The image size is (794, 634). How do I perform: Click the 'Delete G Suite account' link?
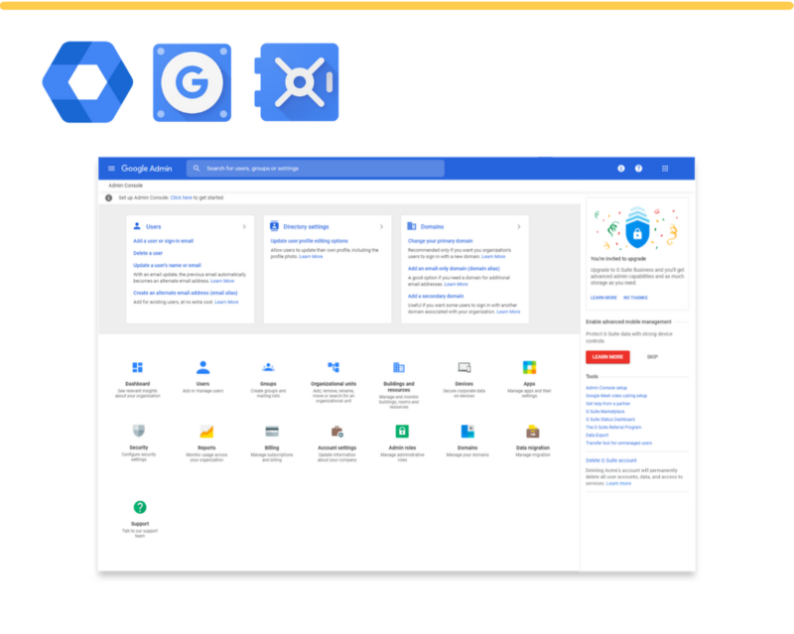tap(611, 460)
